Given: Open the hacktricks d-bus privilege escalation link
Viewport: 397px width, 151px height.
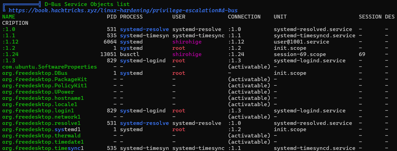Looking at the screenshot, I should click(123, 10).
